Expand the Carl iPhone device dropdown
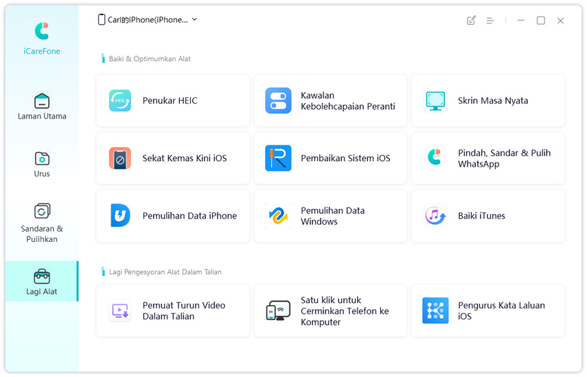 [x=194, y=20]
